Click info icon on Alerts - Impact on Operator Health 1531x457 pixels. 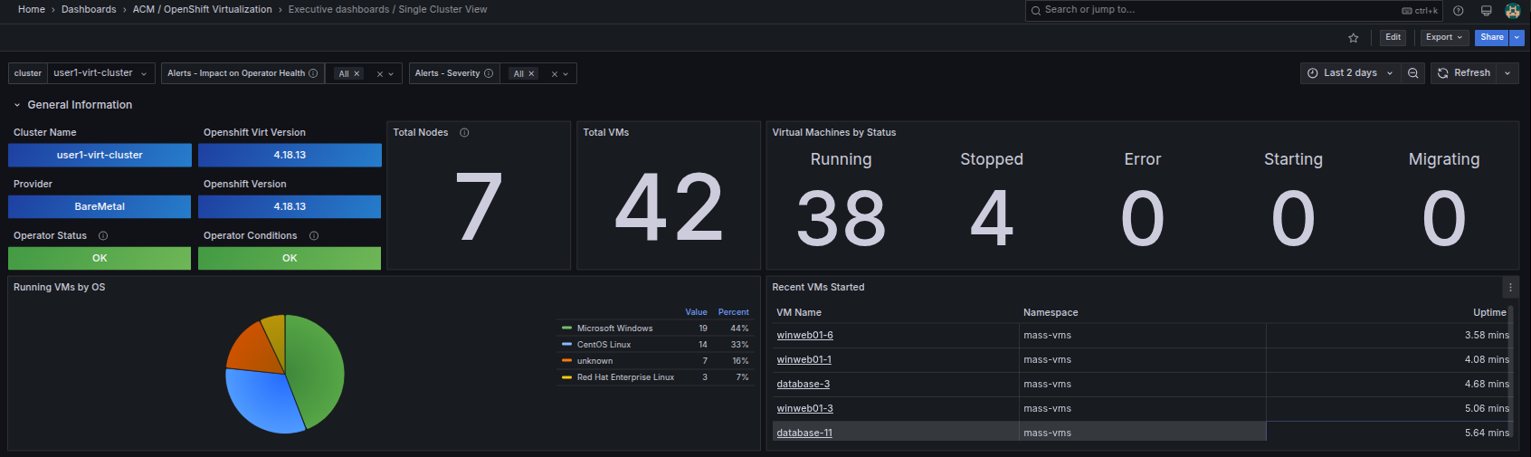click(x=313, y=73)
